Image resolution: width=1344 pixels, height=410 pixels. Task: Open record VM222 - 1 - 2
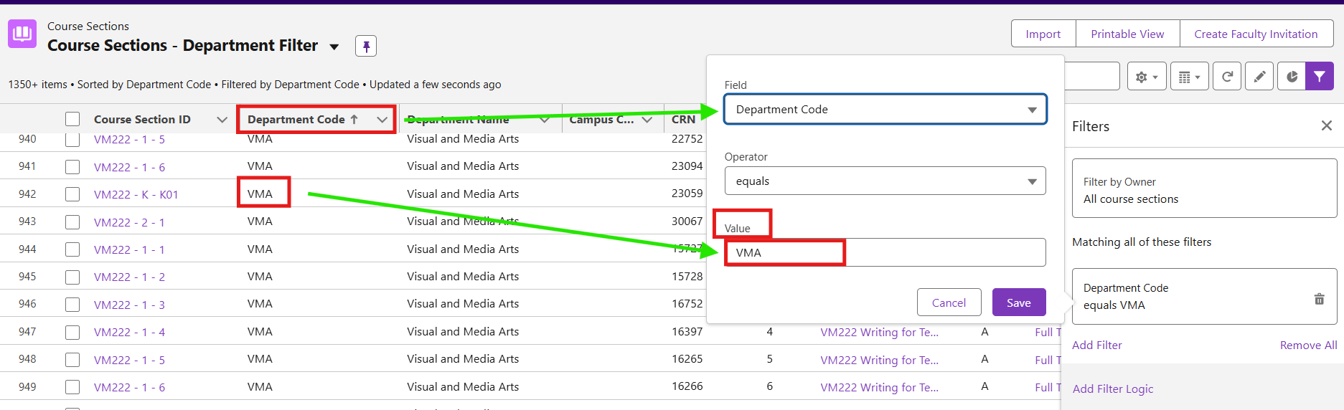[x=129, y=277]
